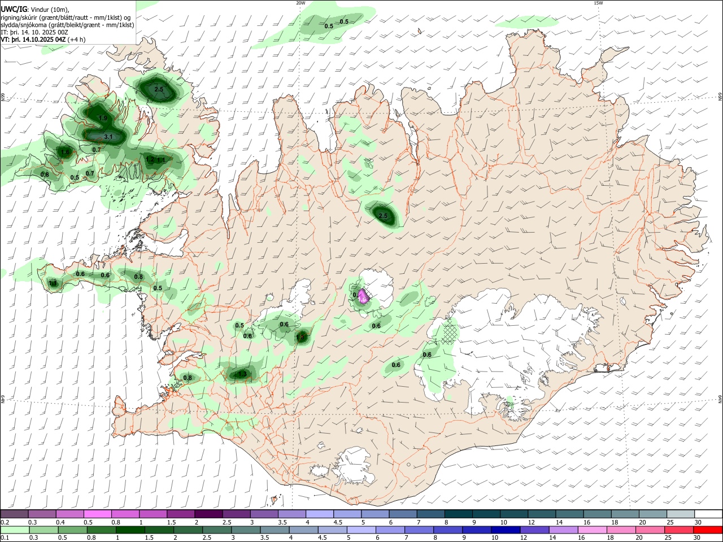Click the "1.2" precipitation value
The width and height of the screenshot is (723, 542).
(150, 160)
